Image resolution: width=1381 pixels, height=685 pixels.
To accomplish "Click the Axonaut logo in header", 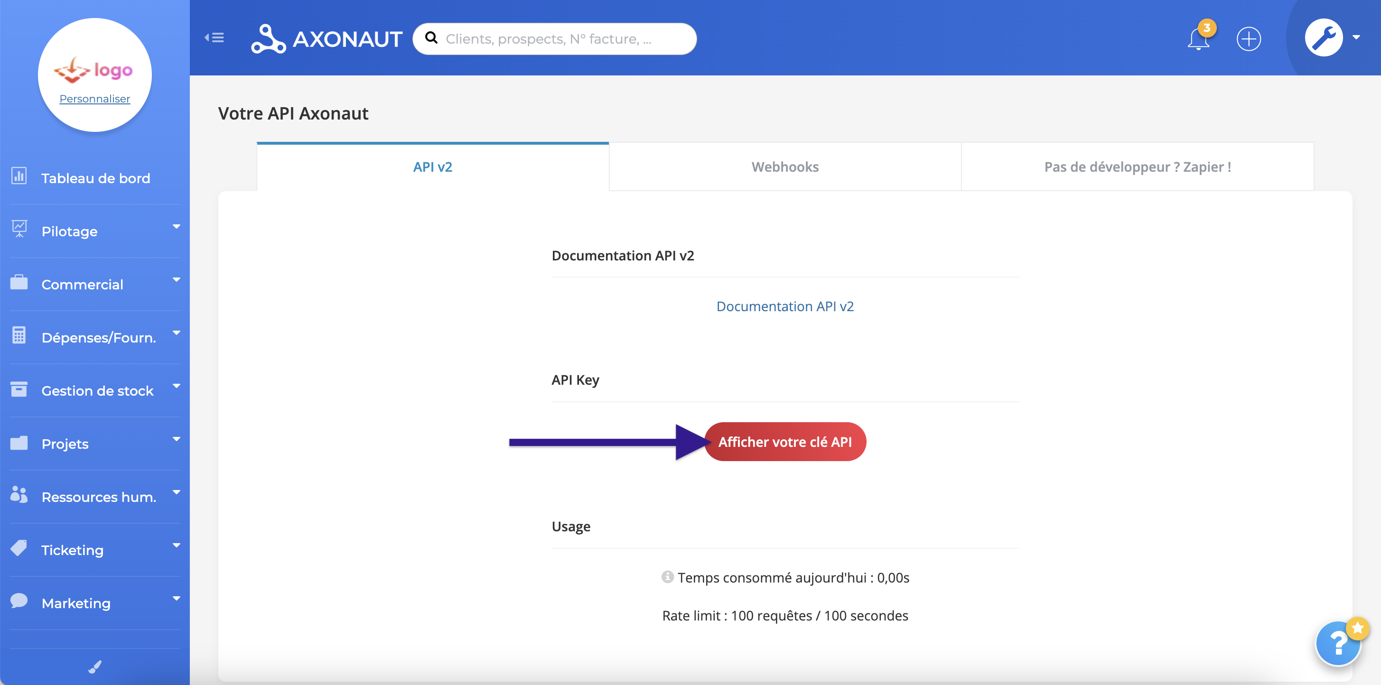I will click(x=327, y=39).
